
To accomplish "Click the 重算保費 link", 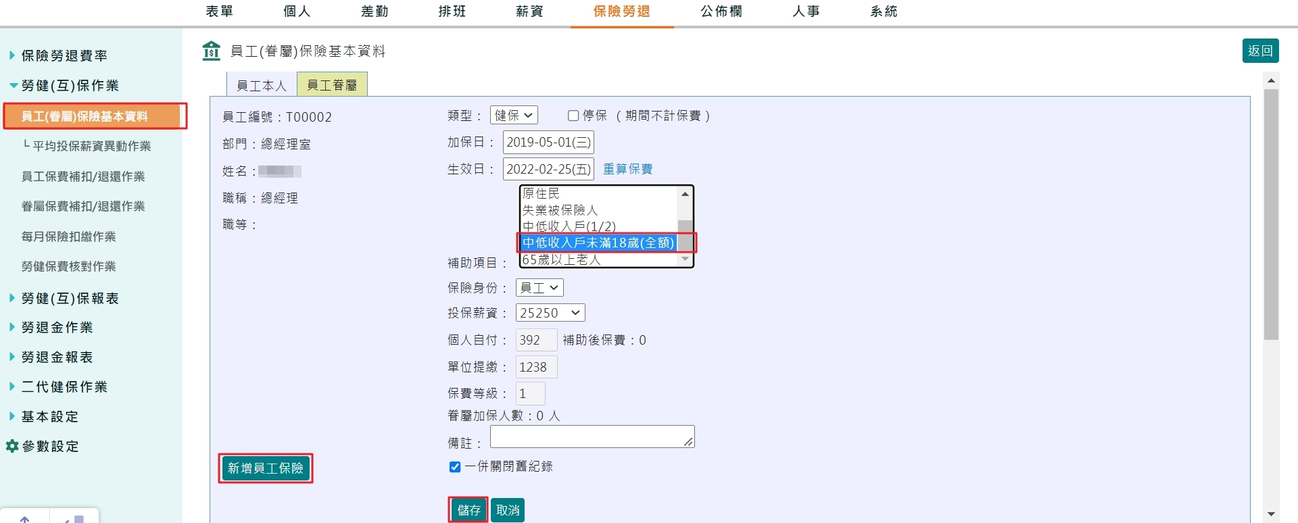I will click(627, 169).
